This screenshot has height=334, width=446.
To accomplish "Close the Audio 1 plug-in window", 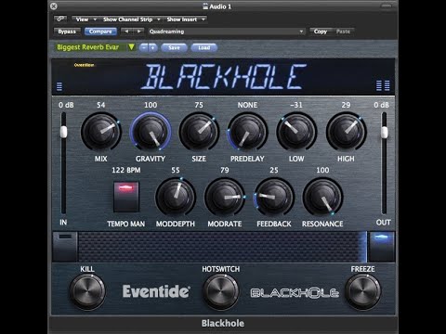I will (54, 6).
